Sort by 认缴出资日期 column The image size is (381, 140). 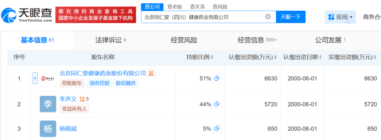pyautogui.click(x=303, y=57)
